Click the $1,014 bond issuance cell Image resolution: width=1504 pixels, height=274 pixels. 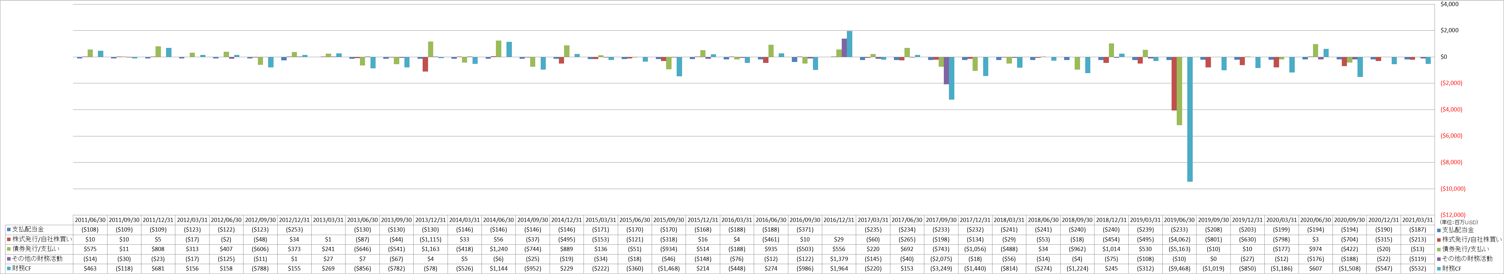click(1111, 249)
